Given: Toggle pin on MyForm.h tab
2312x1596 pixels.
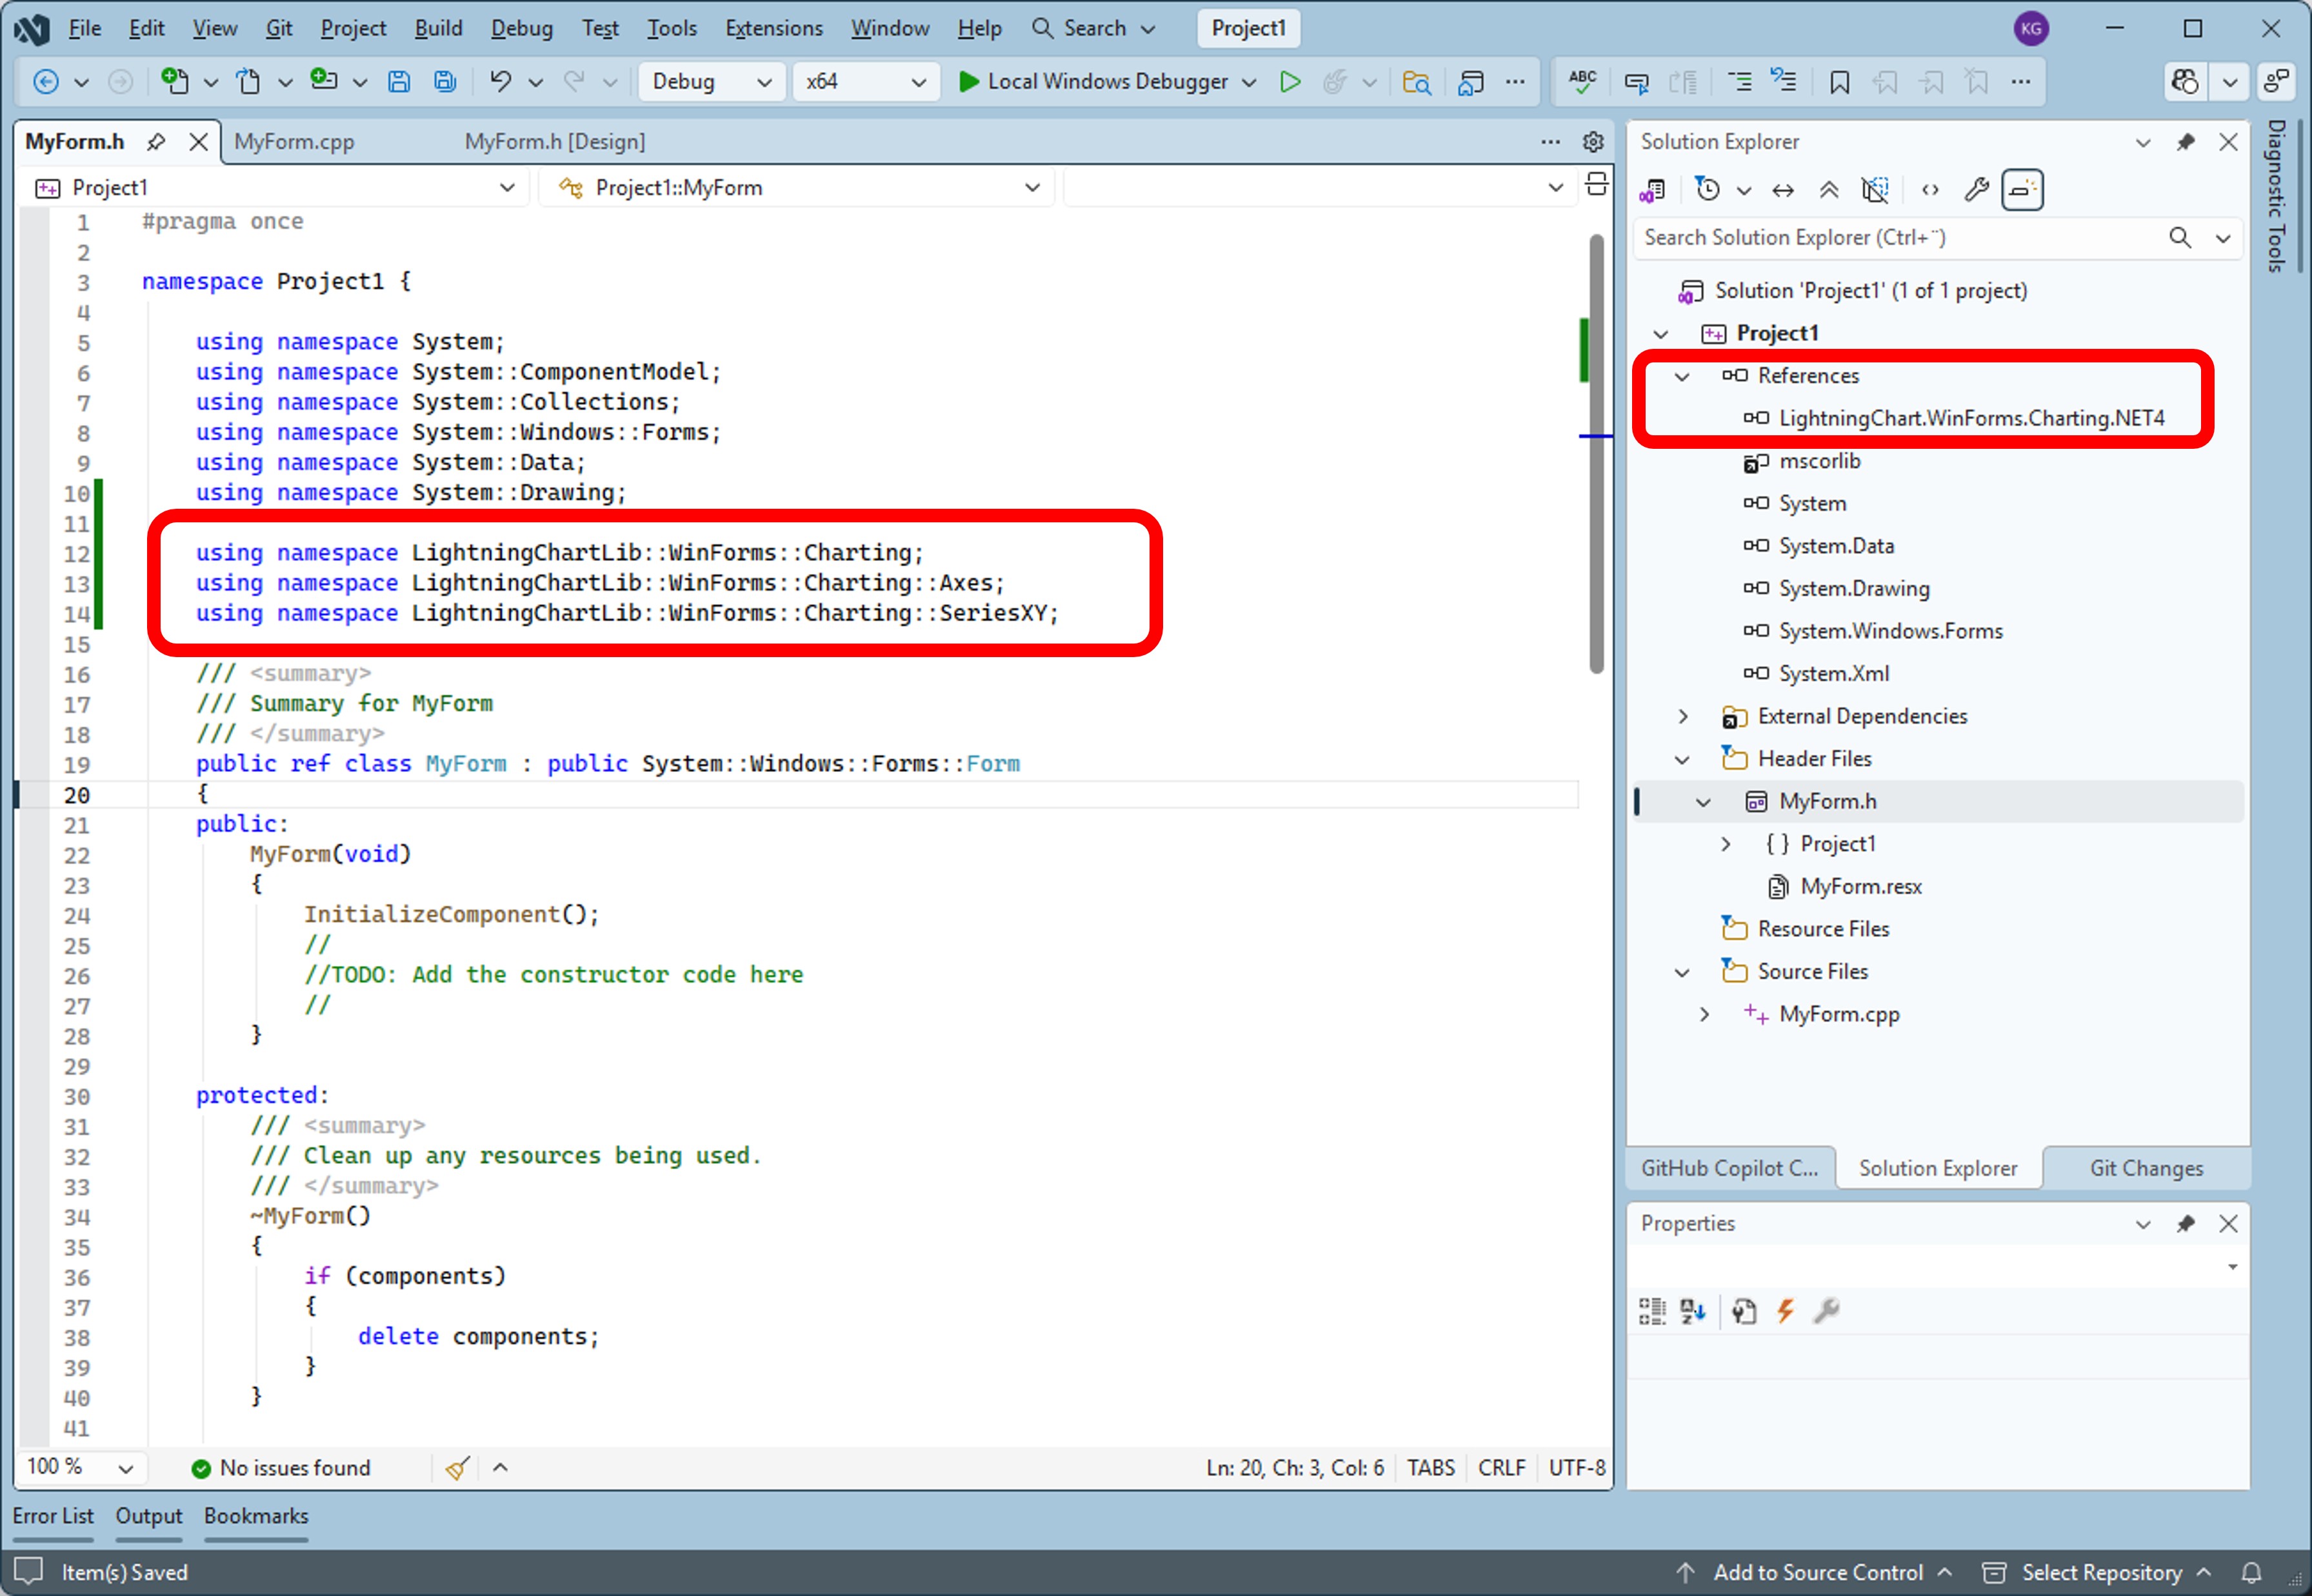Looking at the screenshot, I should tap(156, 142).
